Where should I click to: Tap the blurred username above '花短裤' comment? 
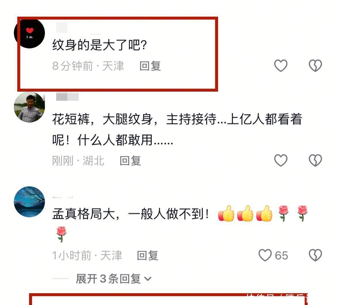(x=67, y=97)
